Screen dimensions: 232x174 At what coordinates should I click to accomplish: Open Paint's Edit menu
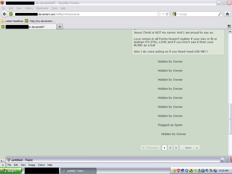pyautogui.click(x=16, y=165)
